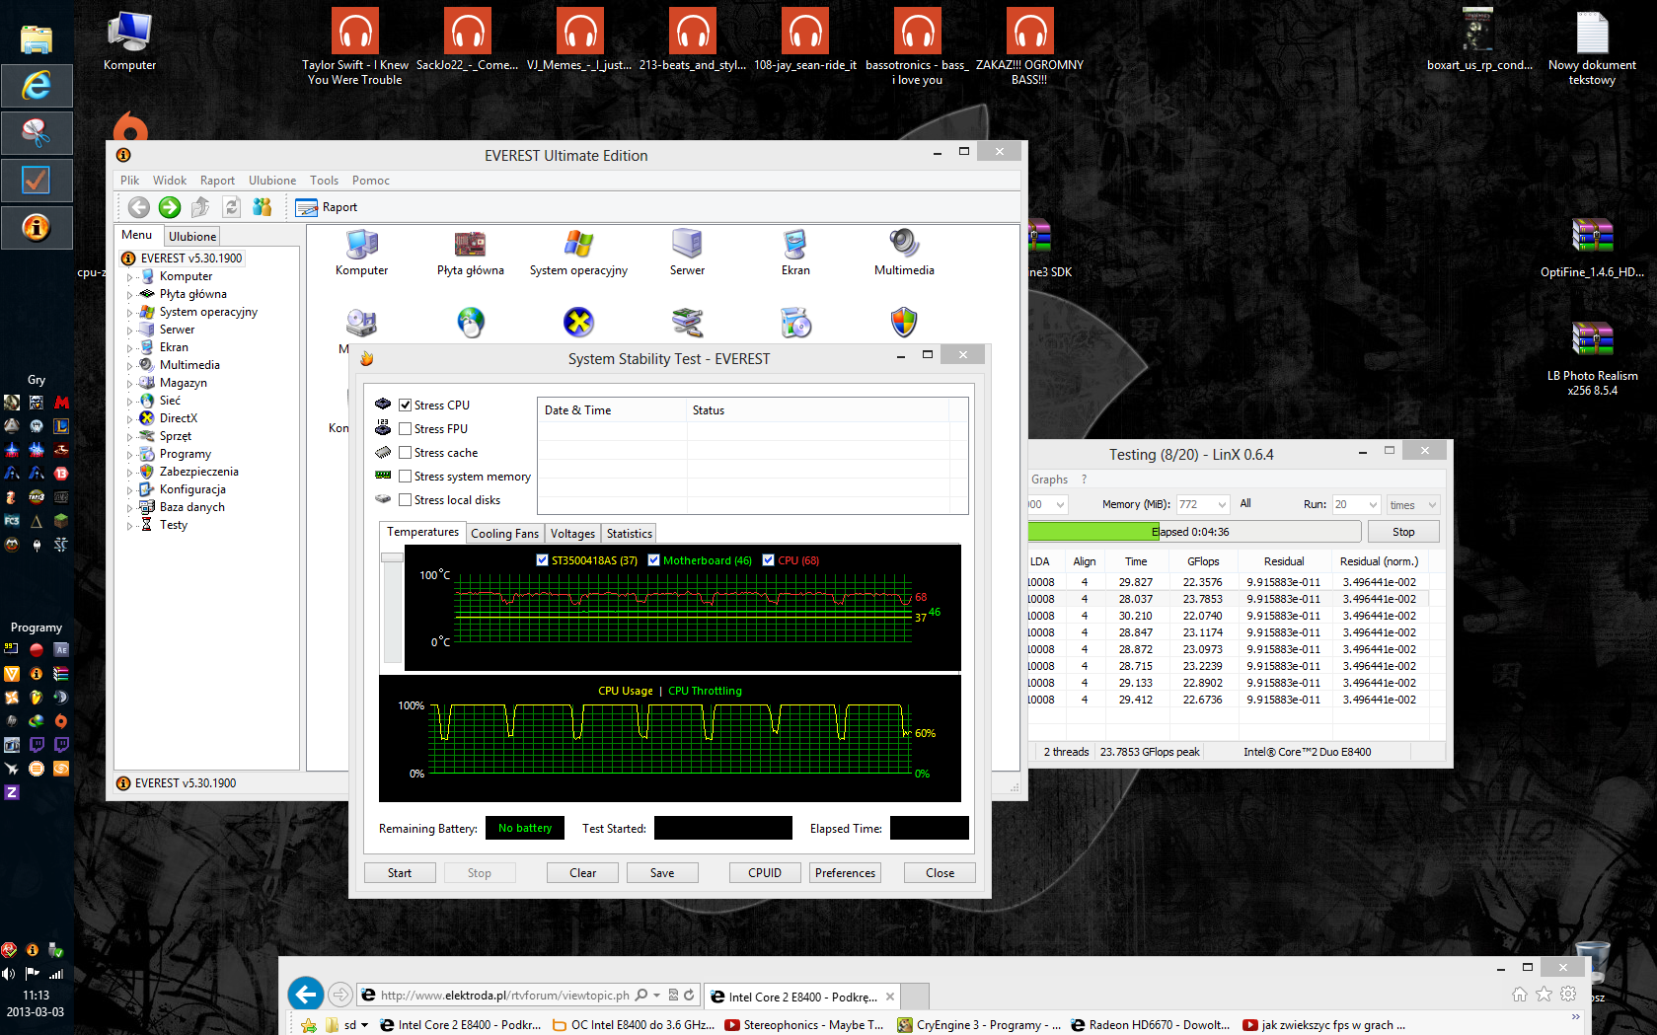Open the LinX Memory (MiB) dropdown
The height and width of the screenshot is (1035, 1657).
click(x=1203, y=504)
